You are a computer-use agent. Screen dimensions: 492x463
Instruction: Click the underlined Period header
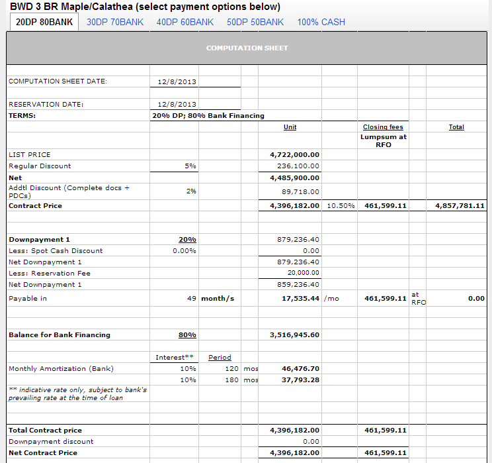(220, 358)
